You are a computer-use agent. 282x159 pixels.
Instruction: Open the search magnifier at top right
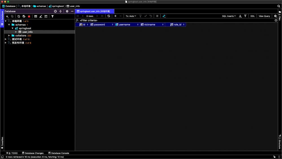(279, 6)
